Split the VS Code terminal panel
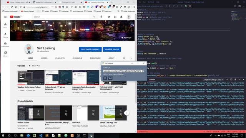The width and height of the screenshot is (246, 138). (x=231, y=79)
